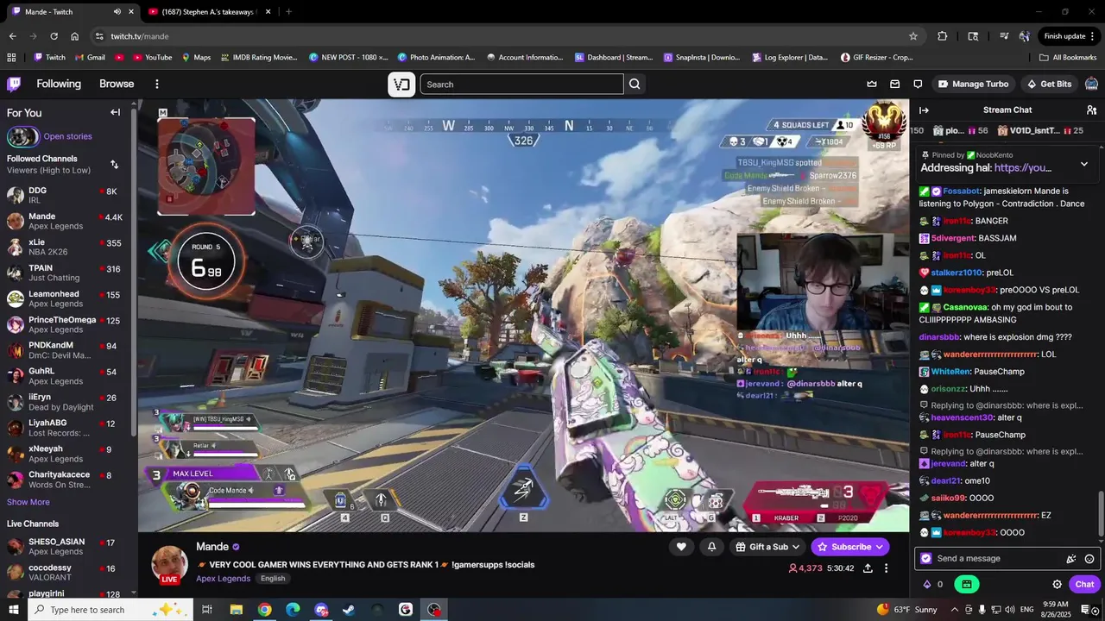The height and width of the screenshot is (621, 1105).
Task: Sort followed channels by viewers
Action: point(114,164)
